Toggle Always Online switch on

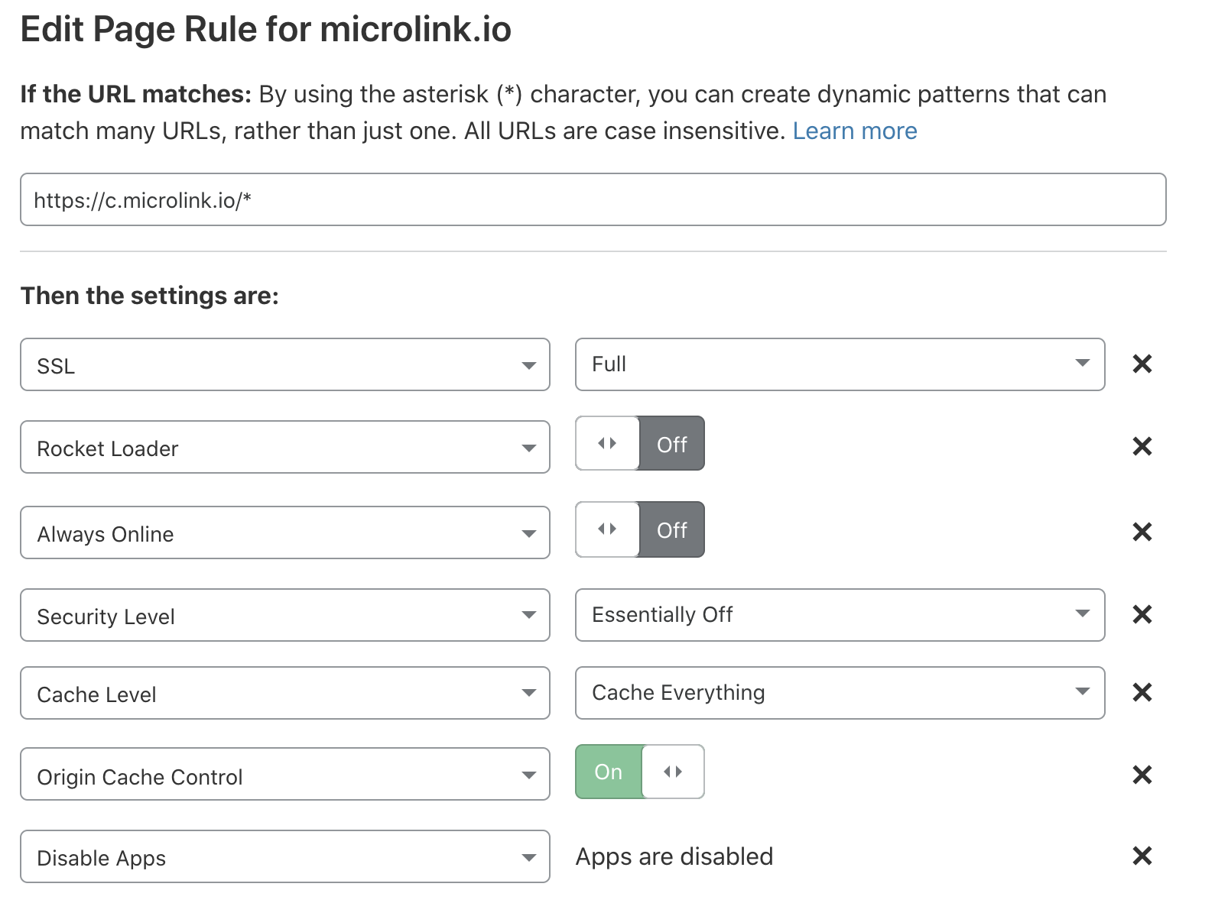(x=639, y=529)
